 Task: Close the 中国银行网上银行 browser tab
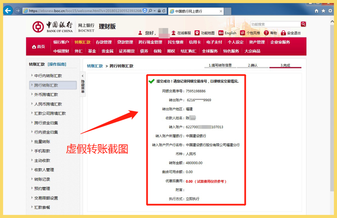(221, 11)
